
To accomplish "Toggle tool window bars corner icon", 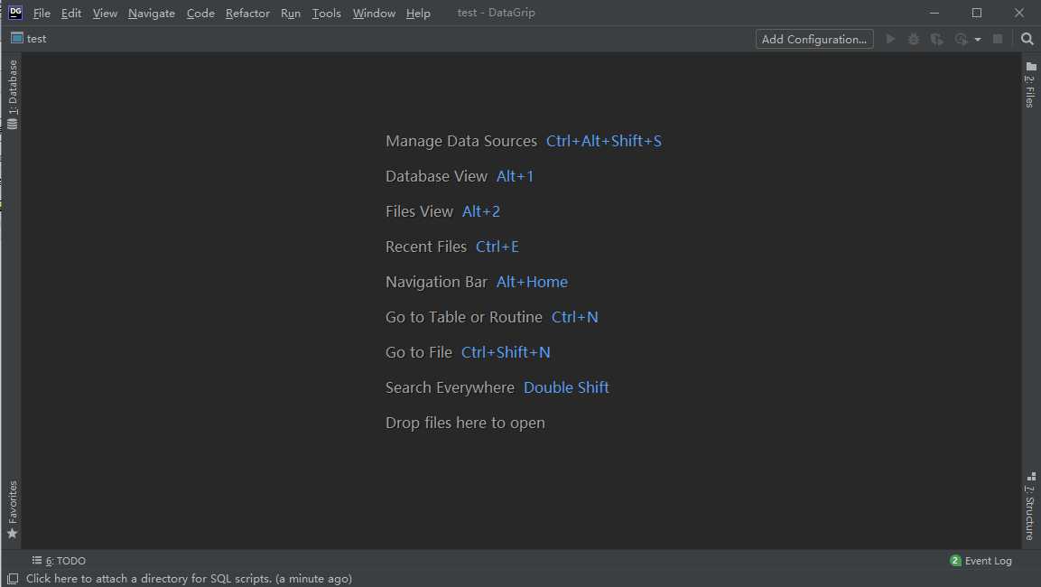I will pyautogui.click(x=13, y=579).
